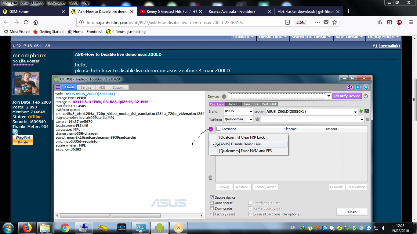Screen dimensions: 417x234
Task: Switch to the Service tab
Action: [86, 87]
